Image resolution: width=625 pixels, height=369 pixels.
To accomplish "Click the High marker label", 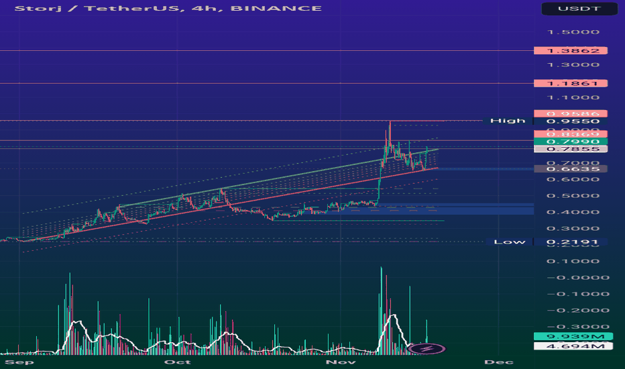I will click(508, 121).
